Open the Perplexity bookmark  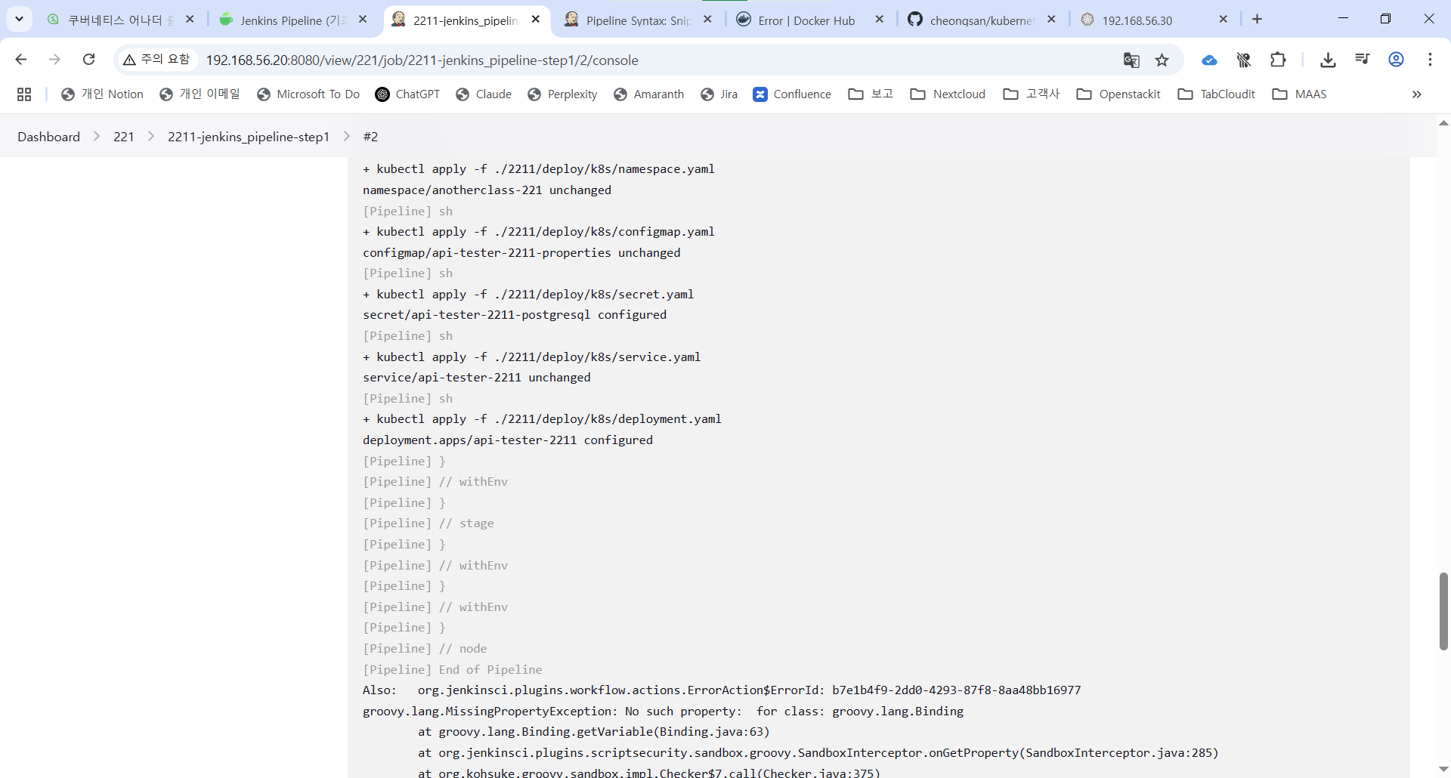pos(563,94)
